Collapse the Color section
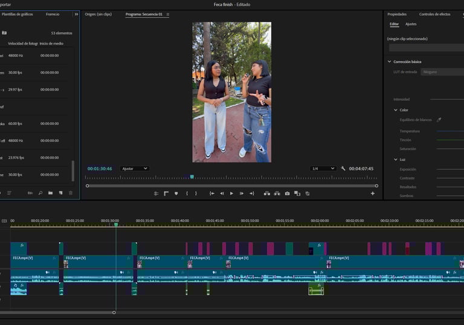 pos(396,110)
